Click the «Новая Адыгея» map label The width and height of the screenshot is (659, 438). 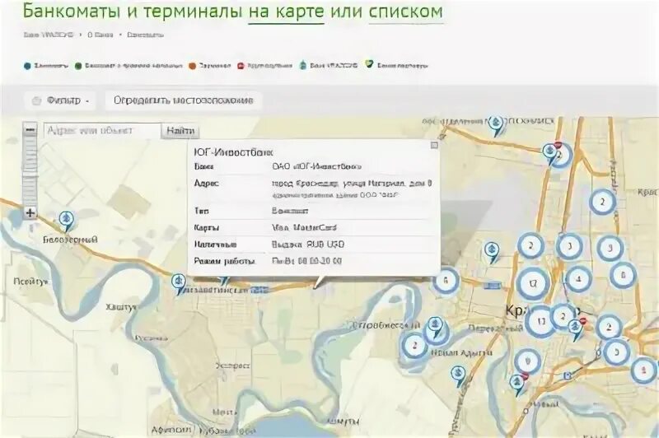(x=461, y=352)
